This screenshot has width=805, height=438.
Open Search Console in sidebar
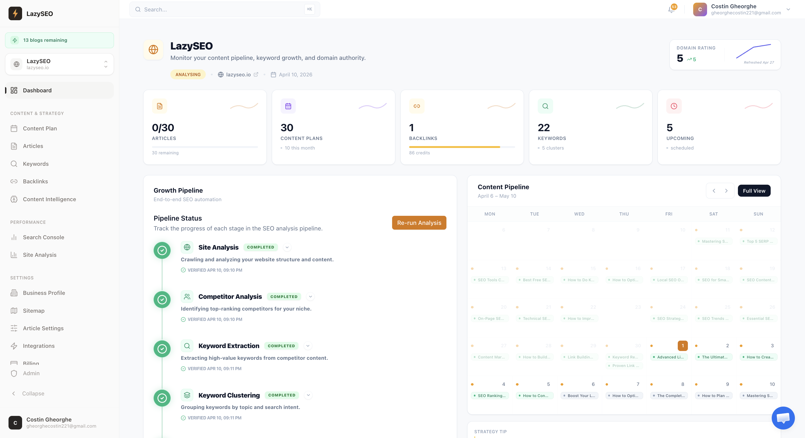pos(59,237)
